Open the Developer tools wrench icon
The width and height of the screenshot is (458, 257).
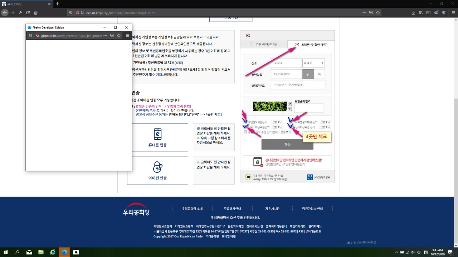(x=20, y=12)
